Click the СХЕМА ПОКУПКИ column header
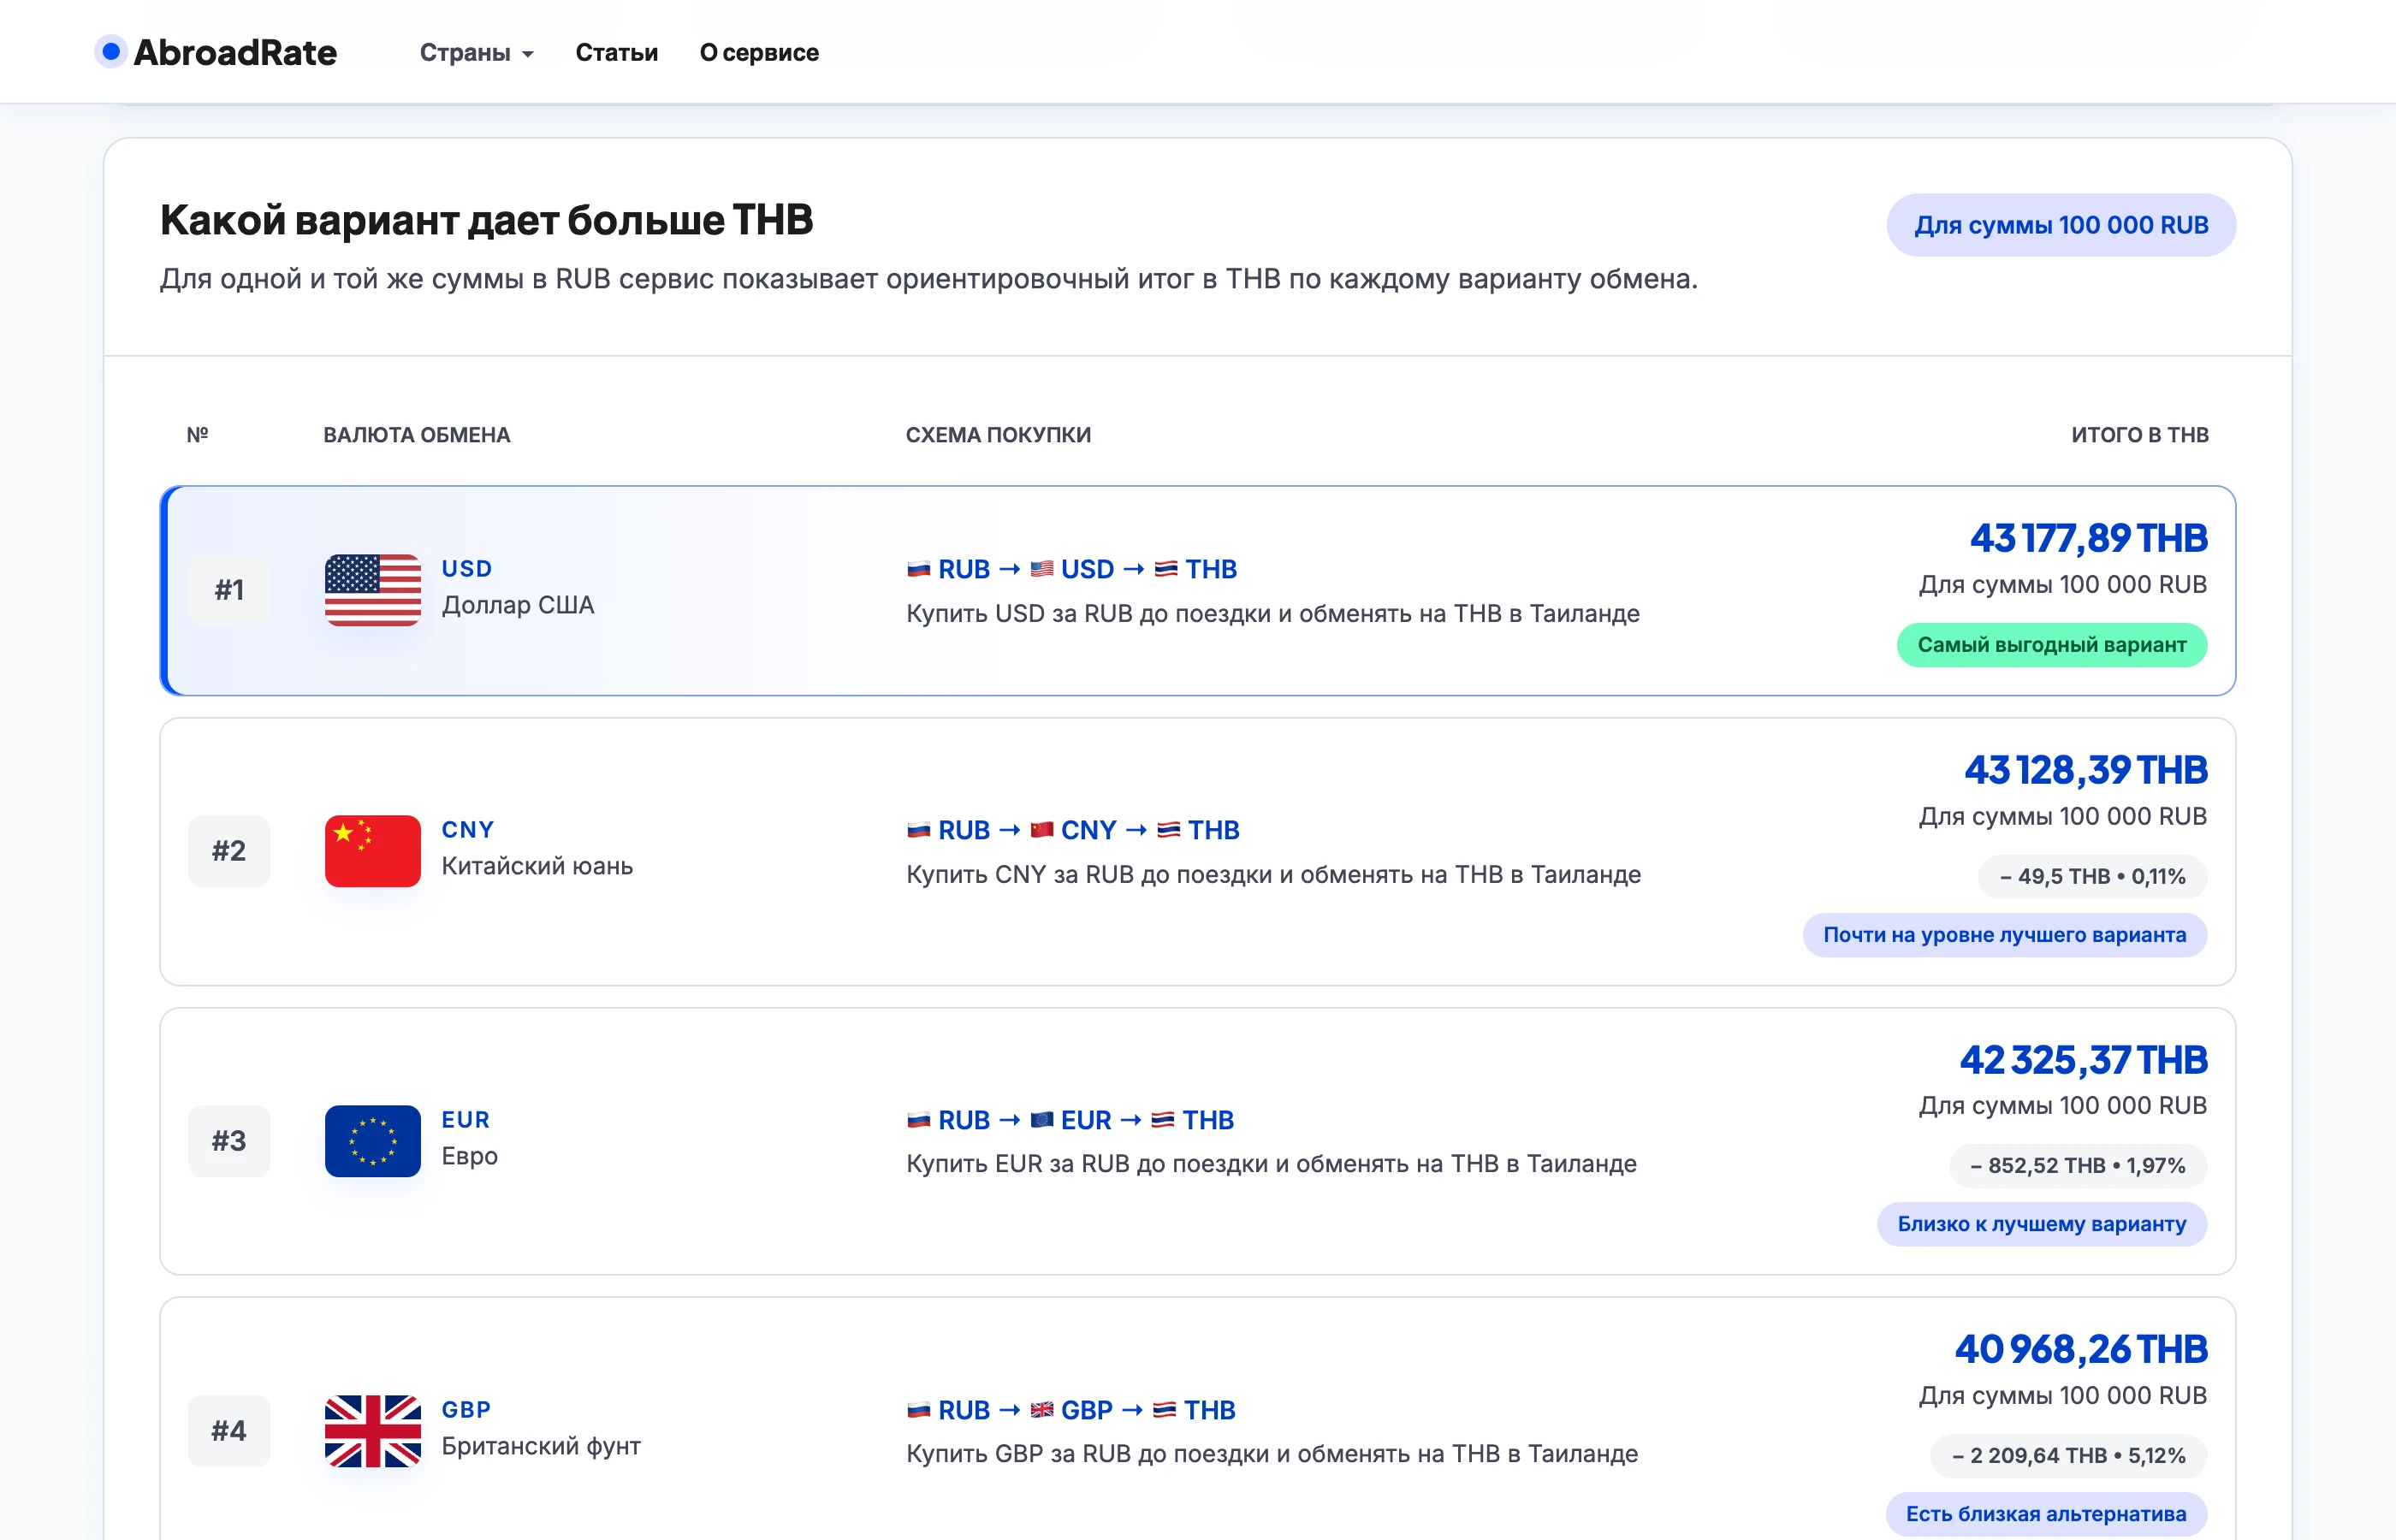Screen dimensions: 2396x1540 pos(998,435)
